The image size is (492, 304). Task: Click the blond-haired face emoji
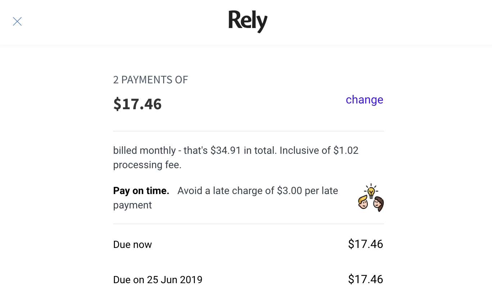(363, 202)
